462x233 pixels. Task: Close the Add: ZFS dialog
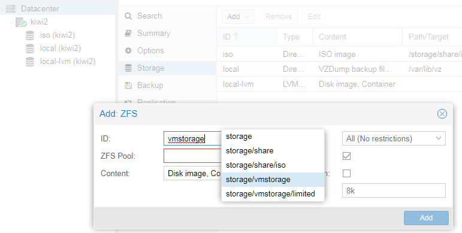click(x=442, y=114)
